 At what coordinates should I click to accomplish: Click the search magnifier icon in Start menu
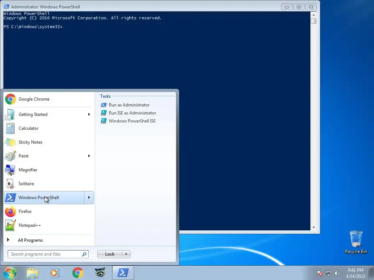coord(84,254)
